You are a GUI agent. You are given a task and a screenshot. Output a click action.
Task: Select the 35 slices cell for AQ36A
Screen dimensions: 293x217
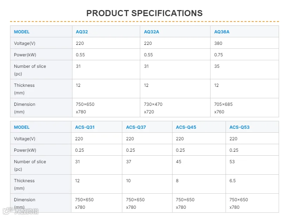point(217,66)
